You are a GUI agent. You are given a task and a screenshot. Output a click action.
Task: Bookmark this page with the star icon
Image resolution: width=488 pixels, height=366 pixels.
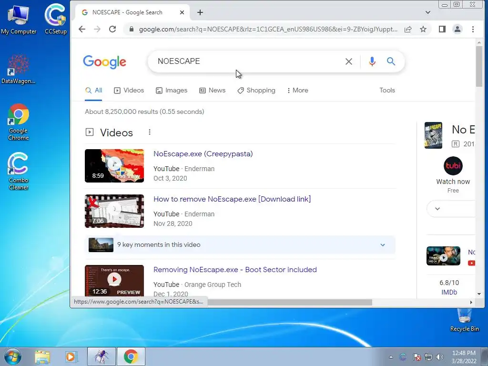click(x=423, y=29)
